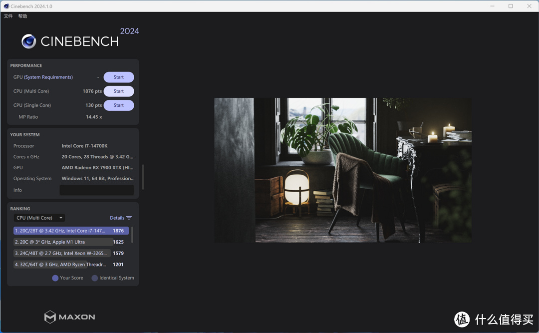Open the CPU (Multi Core) ranking dropdown
539x333 pixels.
[x=39, y=218]
